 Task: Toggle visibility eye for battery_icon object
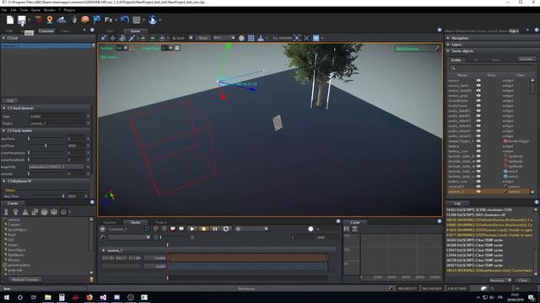click(478, 151)
